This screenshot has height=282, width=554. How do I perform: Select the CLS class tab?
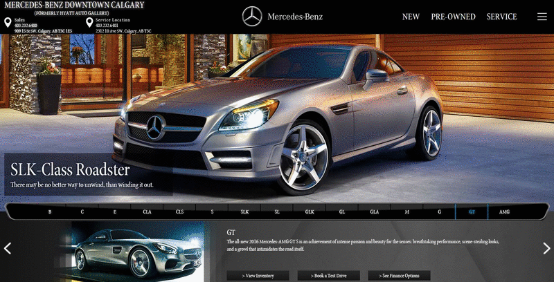tap(179, 212)
